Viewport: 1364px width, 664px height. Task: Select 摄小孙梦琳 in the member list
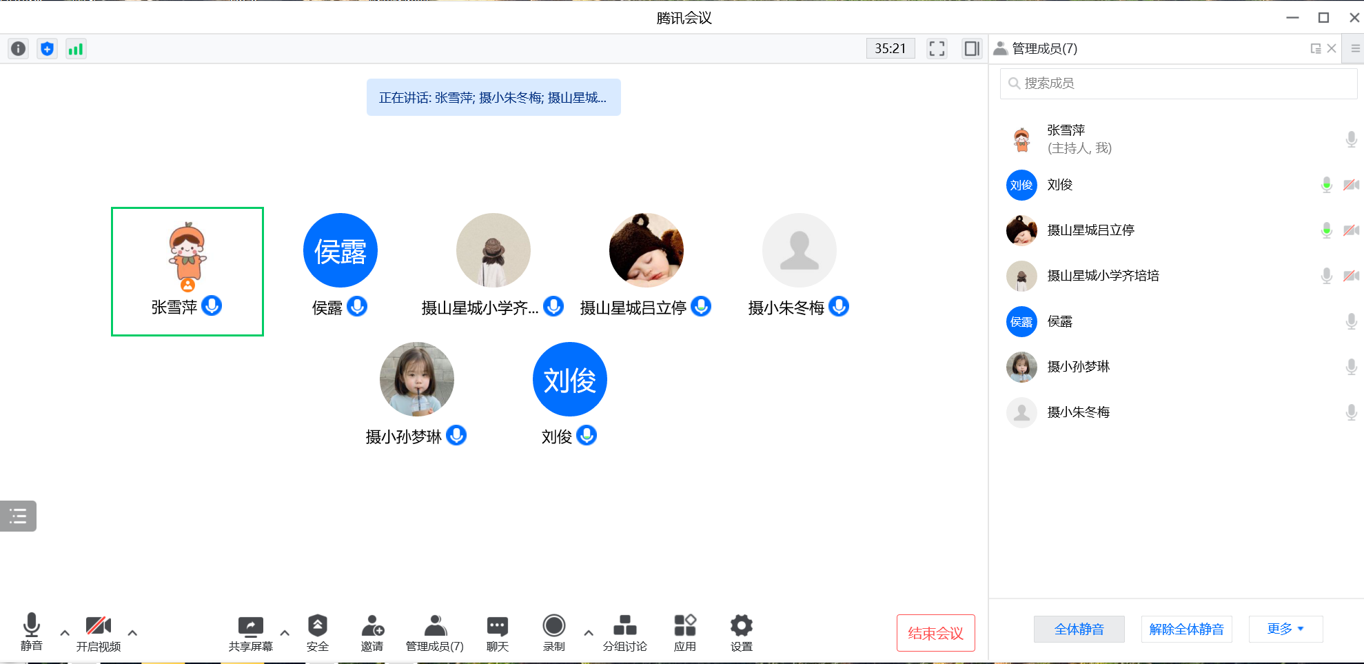pos(1078,367)
